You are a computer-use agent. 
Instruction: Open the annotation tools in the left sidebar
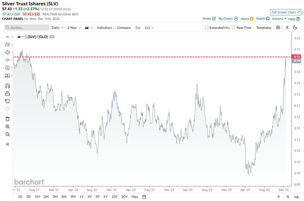tap(7, 44)
